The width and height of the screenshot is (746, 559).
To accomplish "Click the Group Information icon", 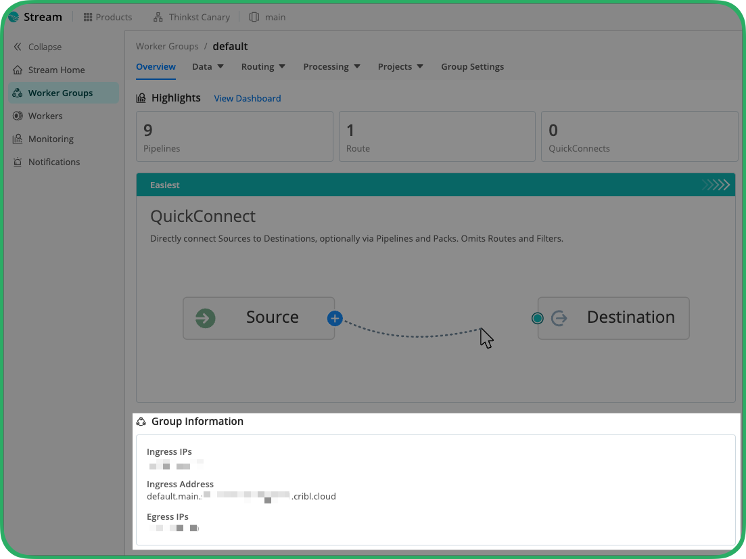I will pyautogui.click(x=141, y=422).
